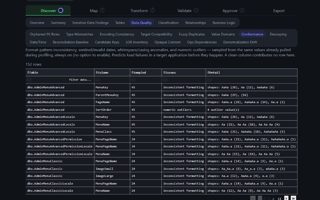
Task: Click the '152 rows' count label
Action: (33, 64)
